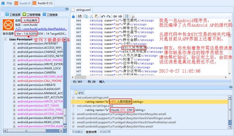Collapse the res\values\strings.xml result node
The width and height of the screenshot is (234, 136).
pyautogui.click(x=73, y=98)
